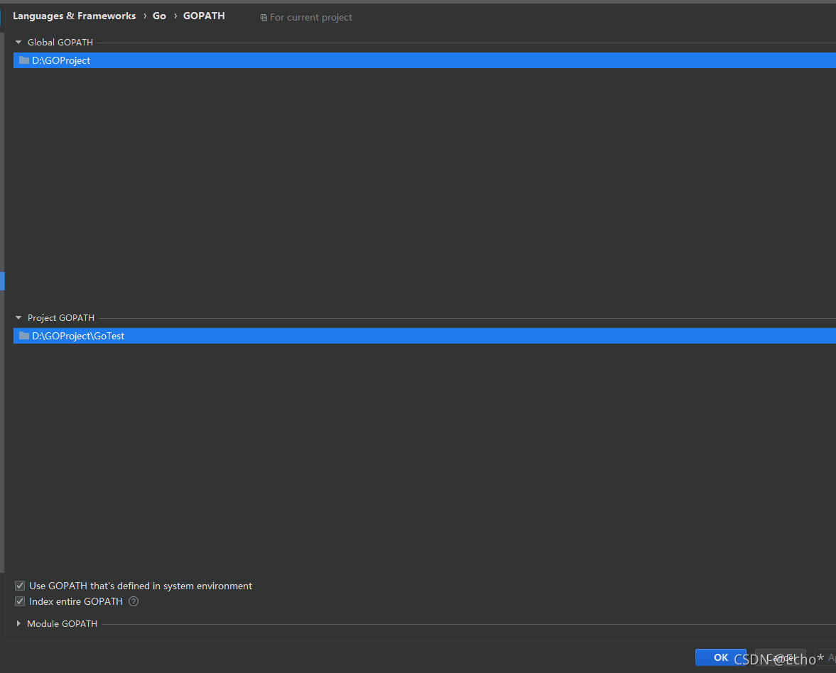
Task: Open the GOPATH breadcrumb item
Action: coord(204,16)
